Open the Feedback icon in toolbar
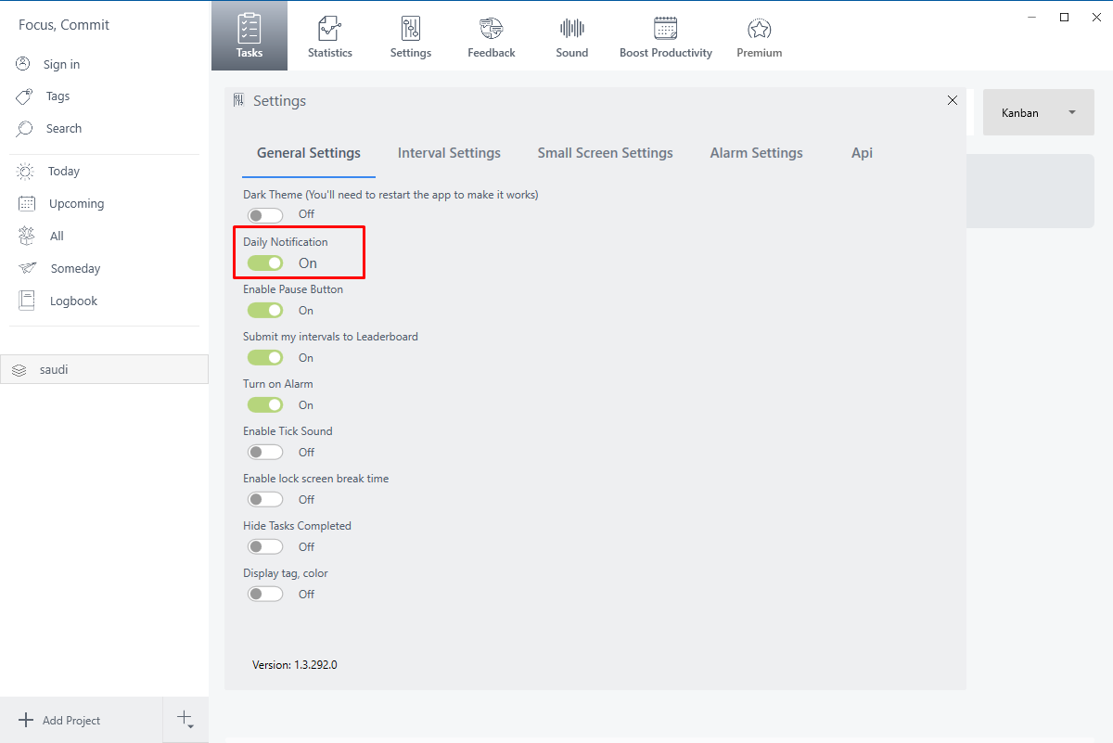This screenshot has height=743, width=1113. tap(491, 29)
